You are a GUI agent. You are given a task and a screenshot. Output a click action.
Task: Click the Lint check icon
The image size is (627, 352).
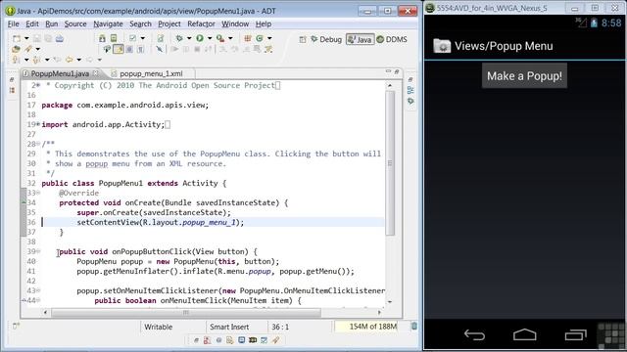click(x=133, y=38)
